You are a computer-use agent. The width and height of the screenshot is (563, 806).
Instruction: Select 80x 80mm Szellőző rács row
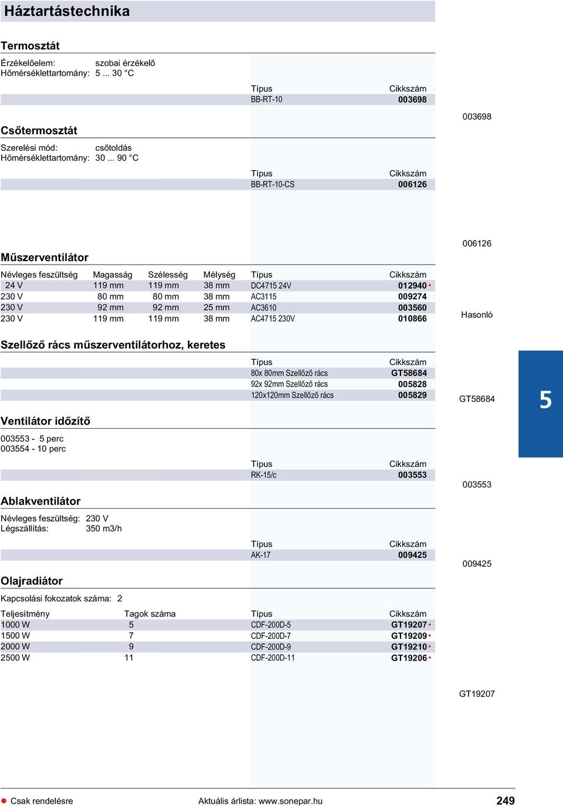point(218,373)
